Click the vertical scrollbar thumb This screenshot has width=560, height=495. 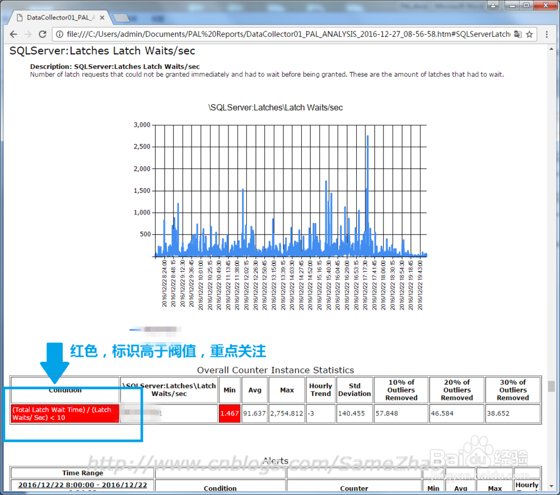(x=552, y=386)
